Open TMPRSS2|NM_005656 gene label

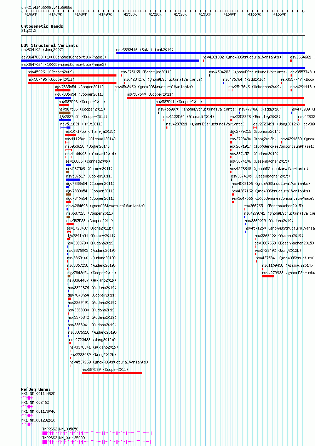pyautogui.click(x=61, y=429)
